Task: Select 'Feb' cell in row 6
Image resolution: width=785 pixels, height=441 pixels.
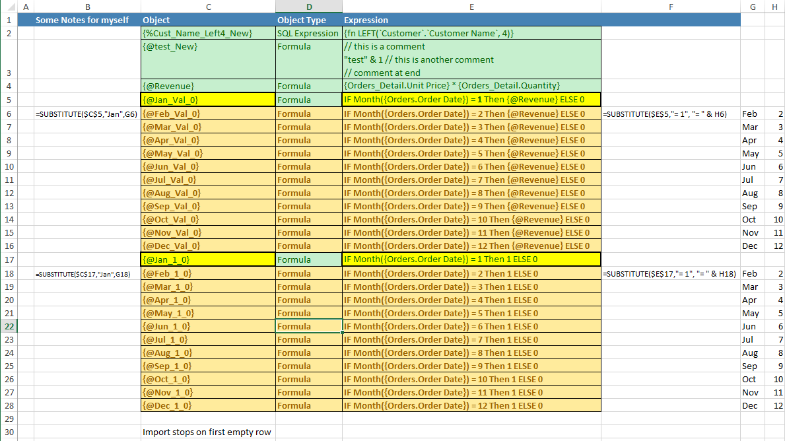Action: (x=753, y=114)
